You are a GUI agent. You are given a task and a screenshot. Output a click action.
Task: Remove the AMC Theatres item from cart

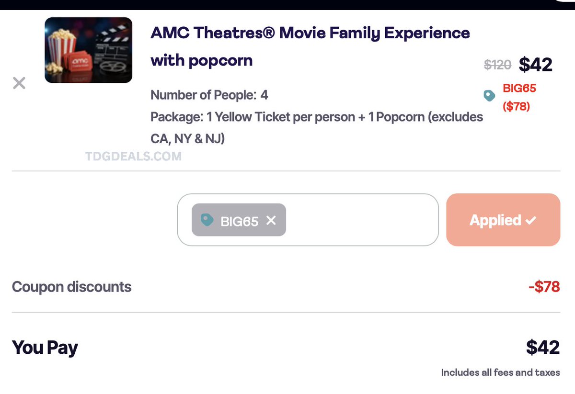pos(19,83)
